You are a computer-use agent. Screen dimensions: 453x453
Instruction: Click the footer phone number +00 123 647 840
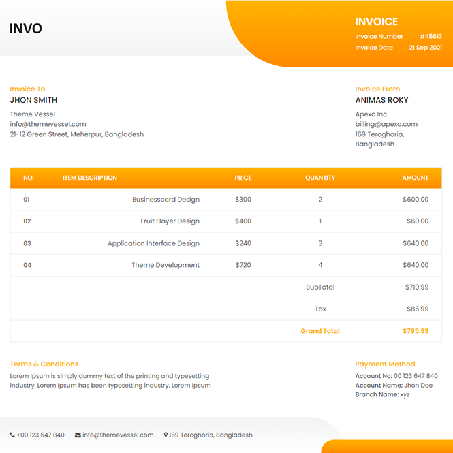[x=40, y=435]
